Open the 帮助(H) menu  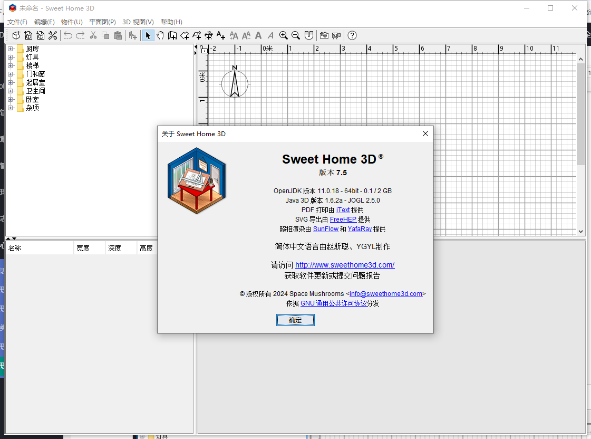coord(171,22)
